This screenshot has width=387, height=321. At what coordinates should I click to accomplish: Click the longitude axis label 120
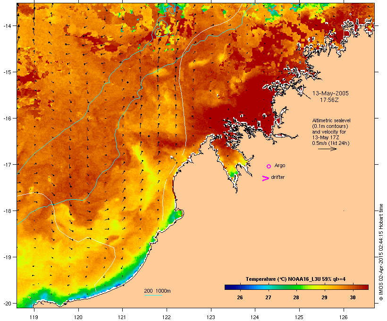point(78,317)
